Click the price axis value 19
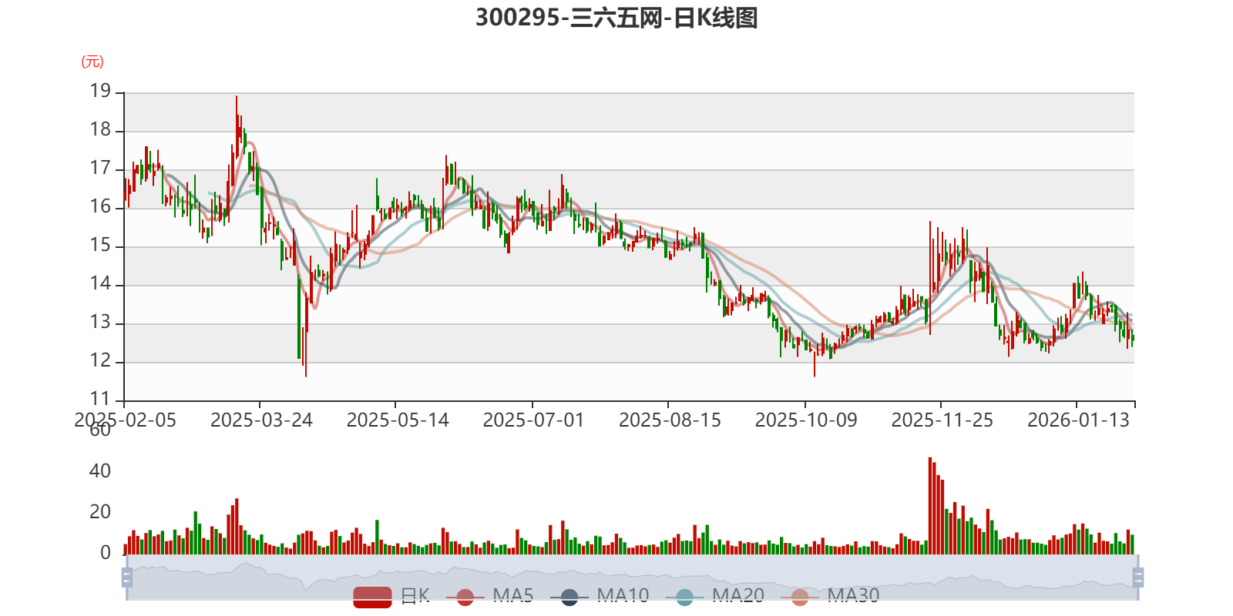This screenshot has height=616, width=1233. (100, 92)
